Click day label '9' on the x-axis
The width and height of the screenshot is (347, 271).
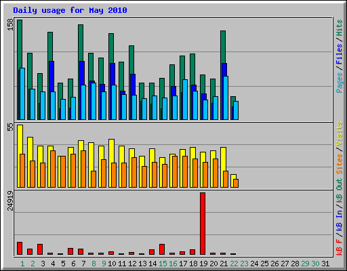(104, 264)
